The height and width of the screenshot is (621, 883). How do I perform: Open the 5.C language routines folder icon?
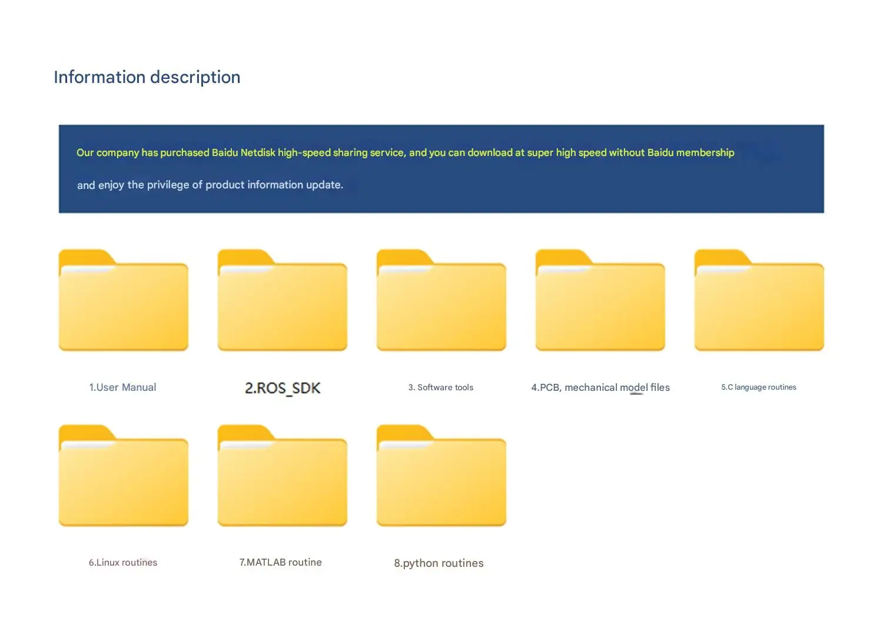(759, 300)
